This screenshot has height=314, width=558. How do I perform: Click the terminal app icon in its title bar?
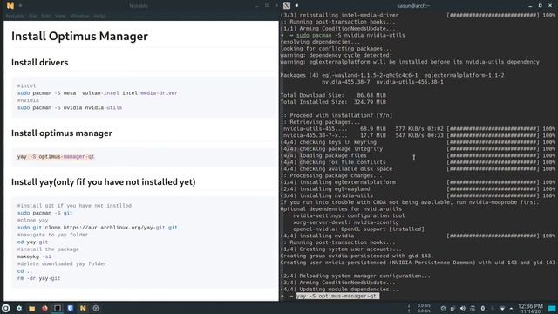tap(287, 5)
